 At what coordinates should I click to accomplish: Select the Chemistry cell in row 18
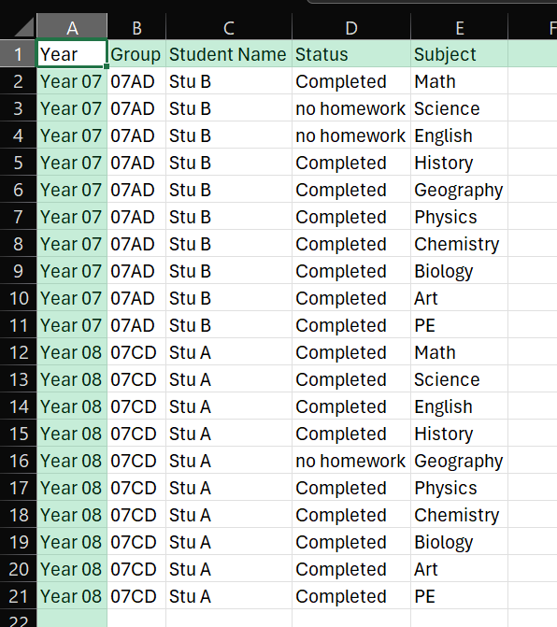point(460,515)
